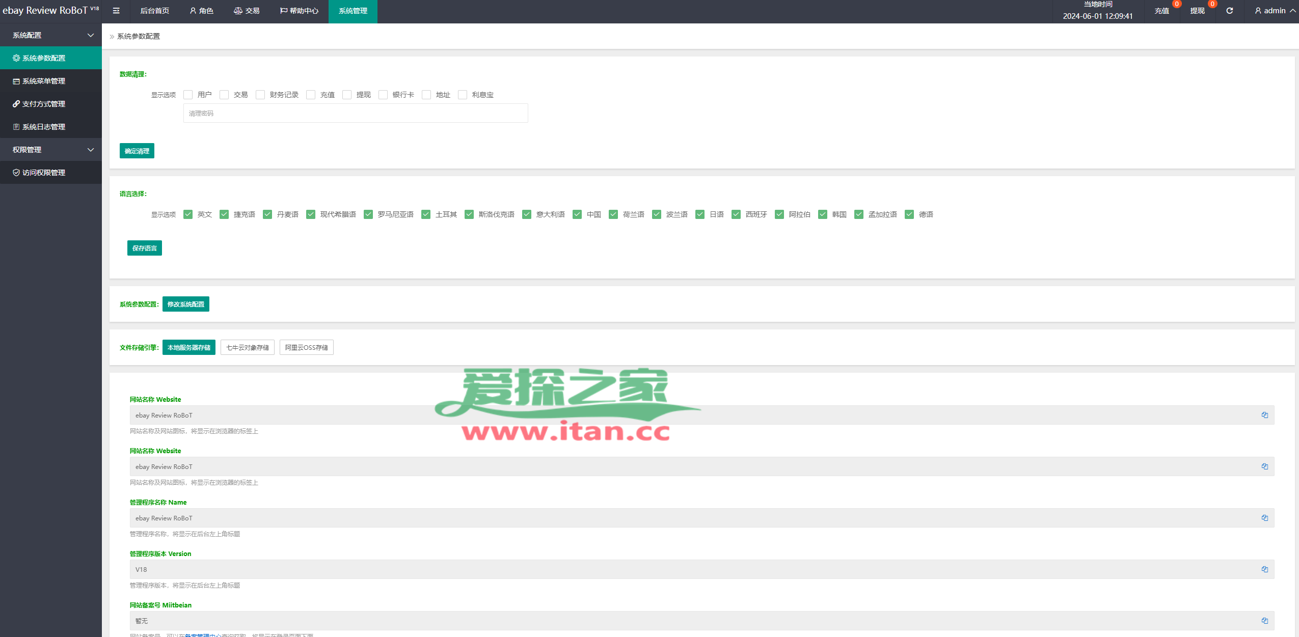Open 支付方式管理 in the sidebar

coord(51,104)
